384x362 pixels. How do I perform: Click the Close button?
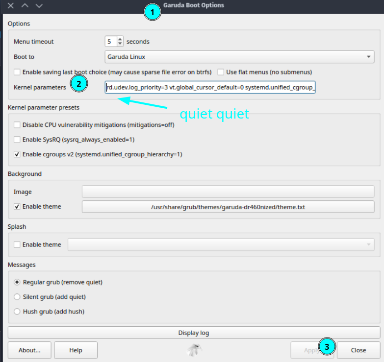(x=358, y=350)
